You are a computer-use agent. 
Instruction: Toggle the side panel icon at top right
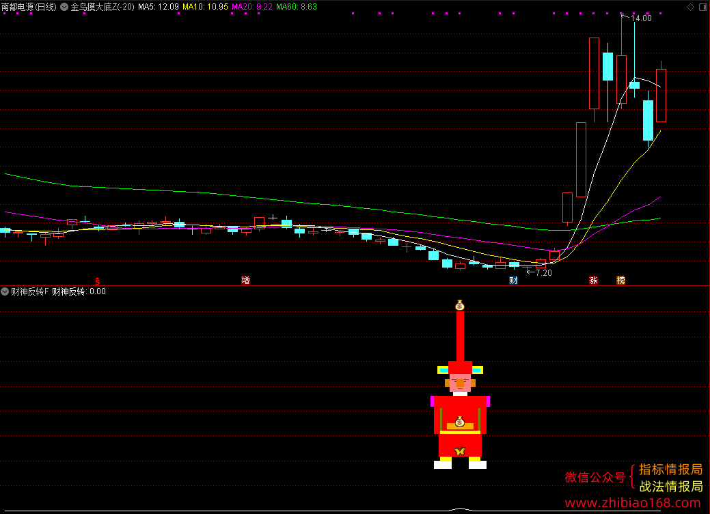coord(703,7)
